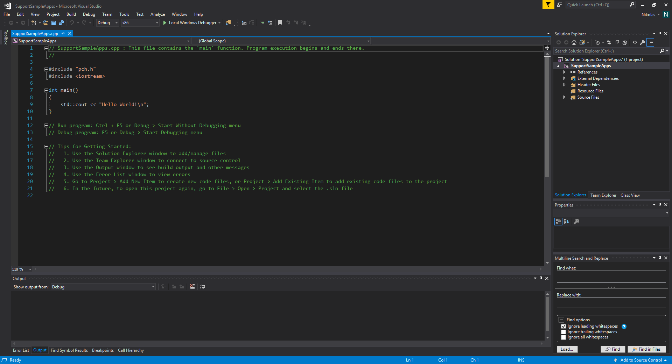Image resolution: width=672 pixels, height=364 pixels.
Task: Check Ignore all whitespaces
Action: pos(563,337)
